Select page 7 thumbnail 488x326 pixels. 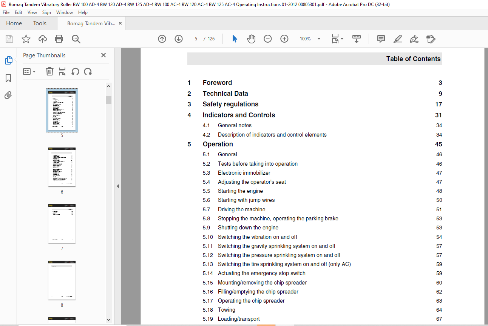(x=62, y=224)
